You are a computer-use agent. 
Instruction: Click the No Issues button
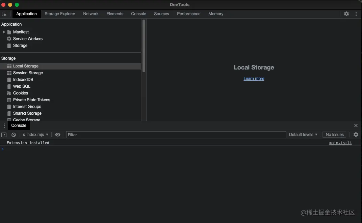pyautogui.click(x=335, y=135)
